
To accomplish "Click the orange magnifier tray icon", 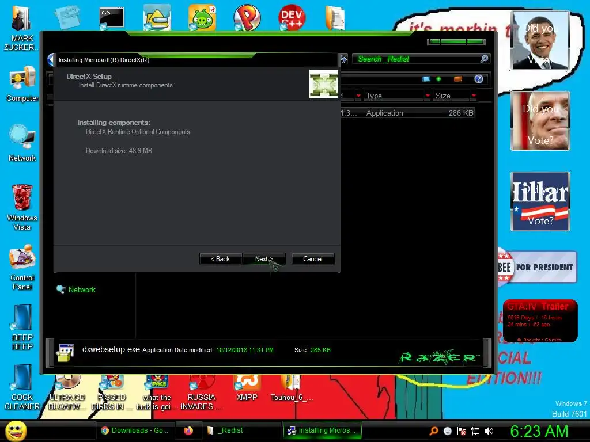I will click(x=434, y=431).
